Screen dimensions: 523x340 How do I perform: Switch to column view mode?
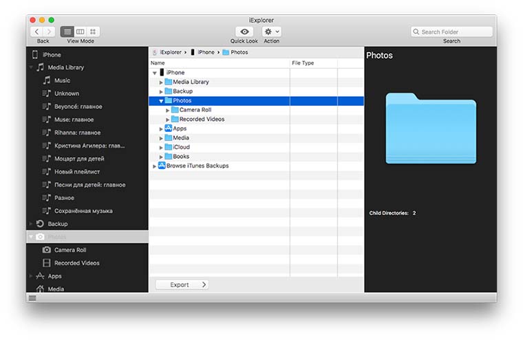tap(81, 32)
